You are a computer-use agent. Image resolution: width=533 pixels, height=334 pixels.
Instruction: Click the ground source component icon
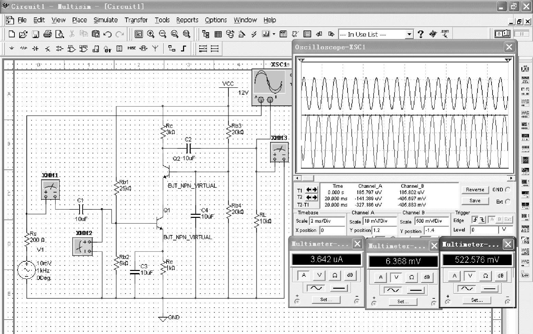(12, 49)
